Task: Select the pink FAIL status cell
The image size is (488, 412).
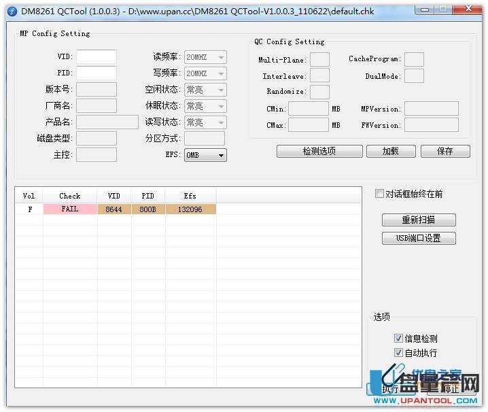Action: coord(69,209)
